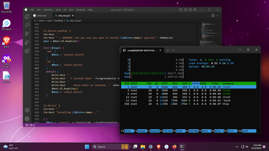Open the Run menu
This screenshot has height=151, width=269.
point(71,10)
